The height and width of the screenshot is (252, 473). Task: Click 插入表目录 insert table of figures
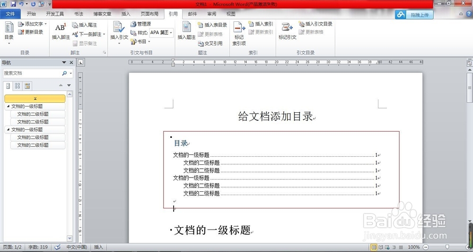point(212,25)
